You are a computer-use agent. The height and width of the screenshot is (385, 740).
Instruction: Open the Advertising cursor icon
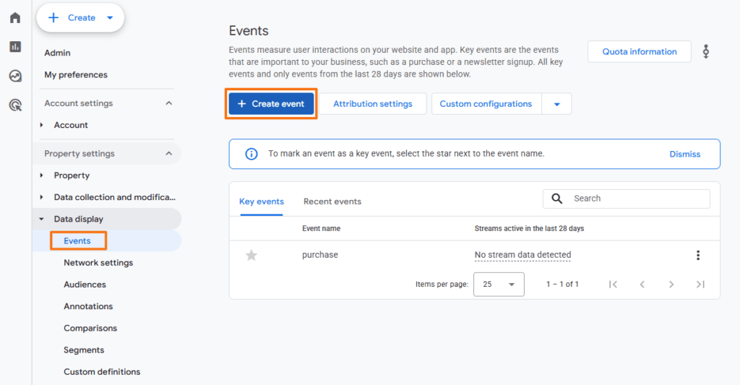(15, 105)
